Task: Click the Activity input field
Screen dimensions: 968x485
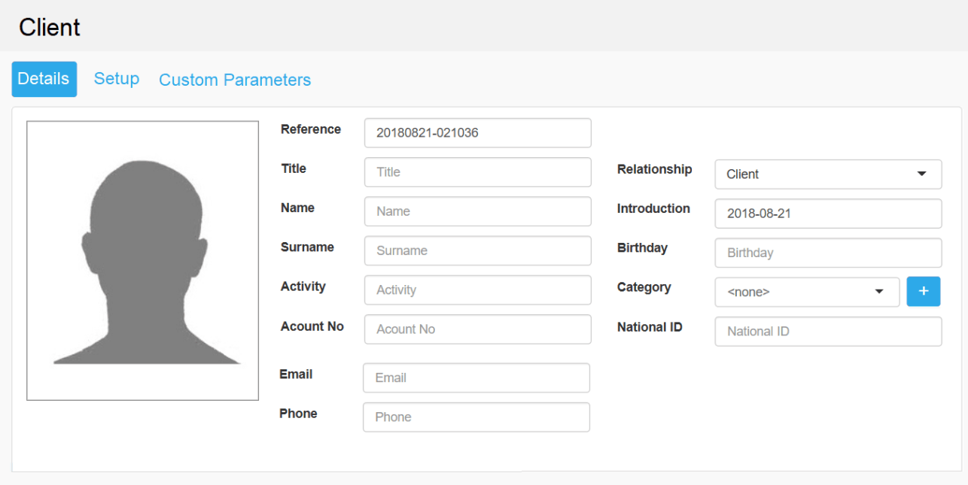Action: (x=478, y=290)
